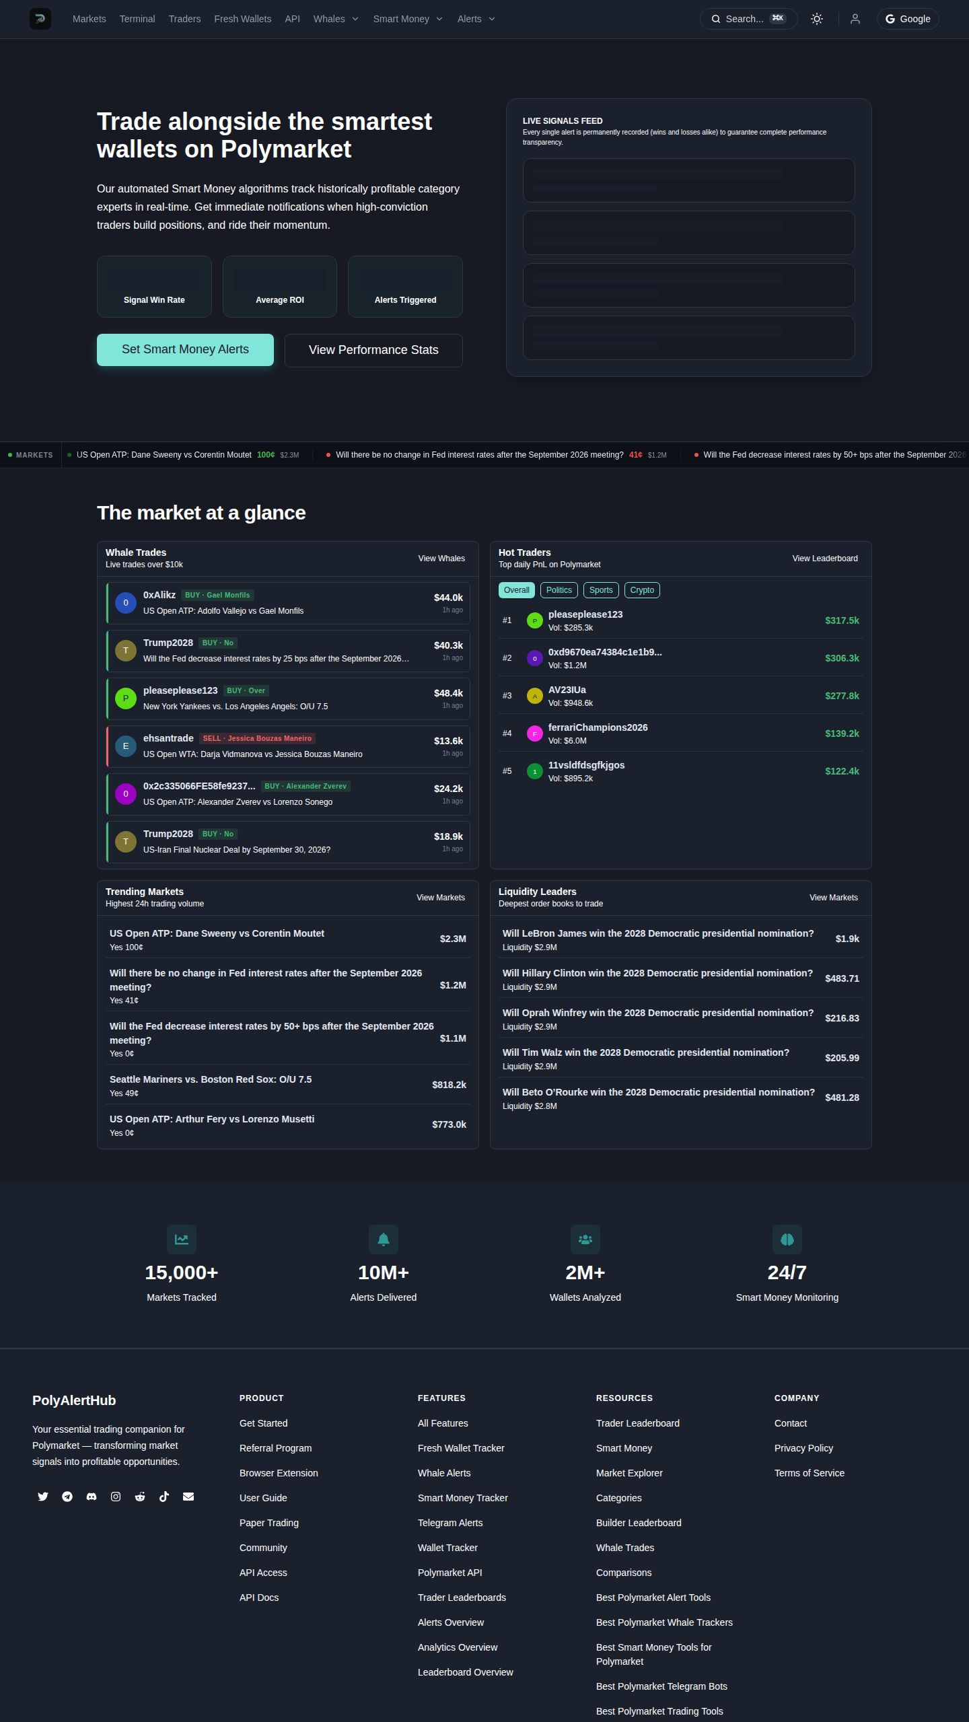969x1722 pixels.
Task: Click the PolyAlertHub logo in navbar
Action: (40, 19)
